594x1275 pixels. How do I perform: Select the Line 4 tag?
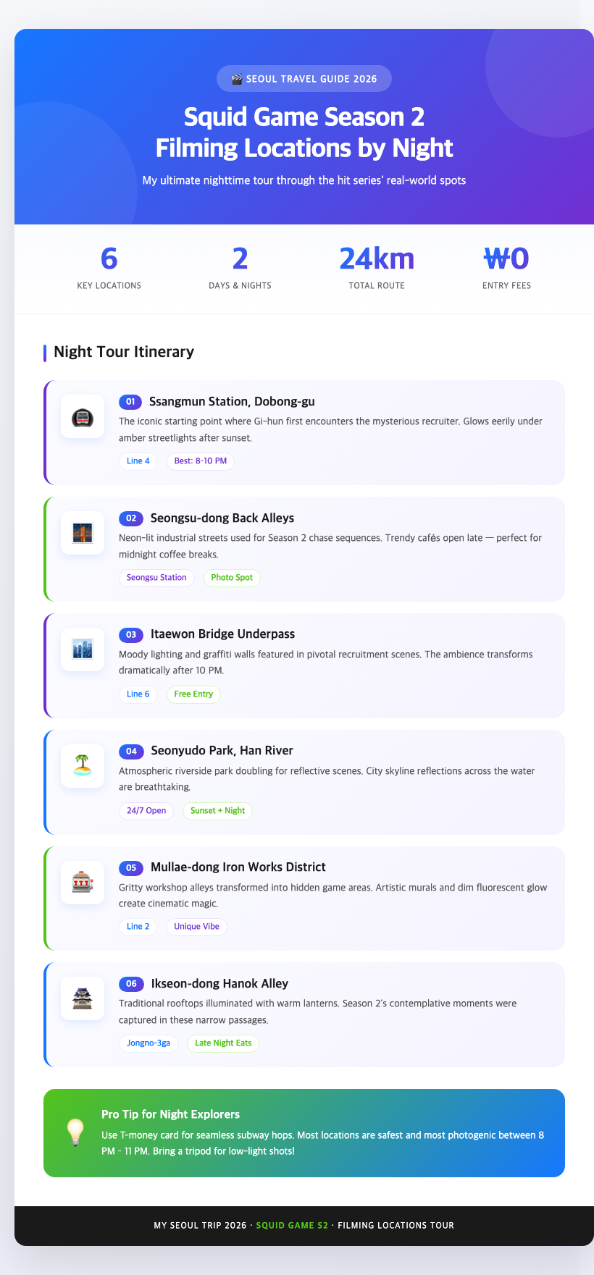point(138,461)
